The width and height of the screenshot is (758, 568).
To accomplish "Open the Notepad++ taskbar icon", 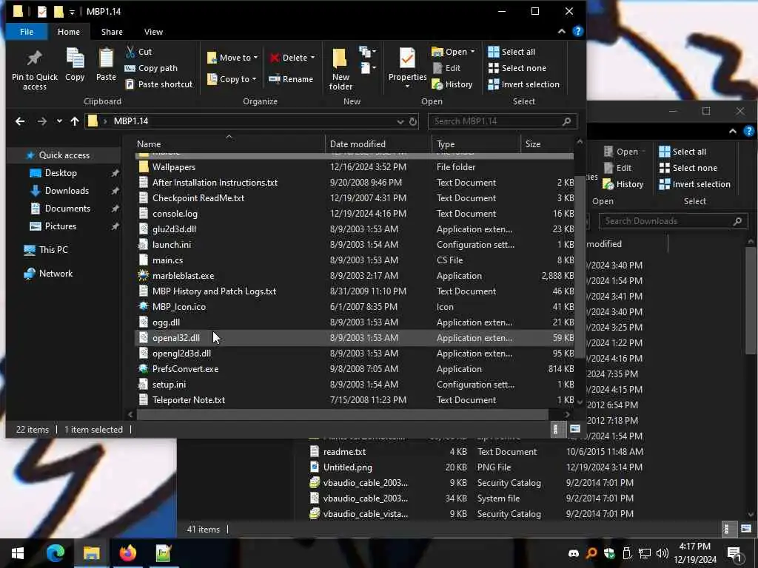I will click(164, 553).
